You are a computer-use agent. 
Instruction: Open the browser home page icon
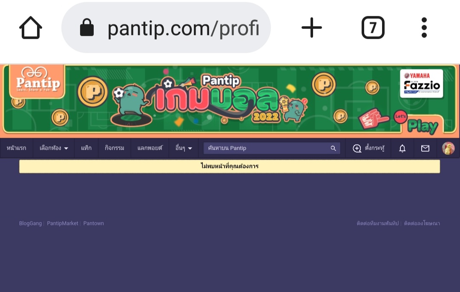click(31, 28)
